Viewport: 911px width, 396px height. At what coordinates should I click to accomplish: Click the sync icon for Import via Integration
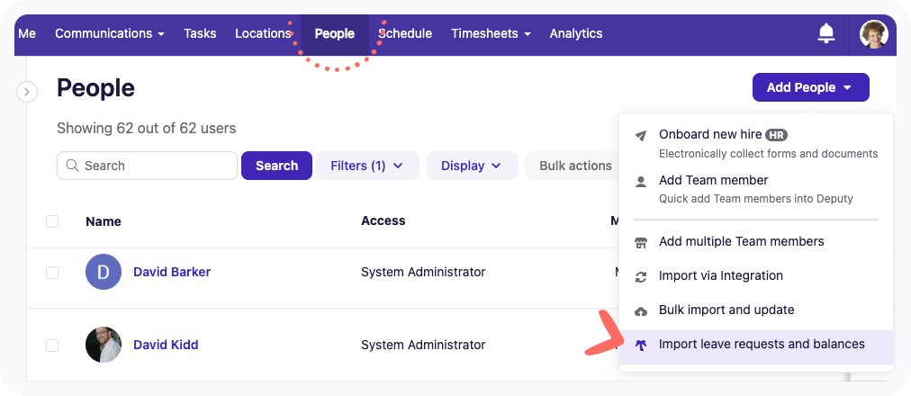(x=641, y=276)
